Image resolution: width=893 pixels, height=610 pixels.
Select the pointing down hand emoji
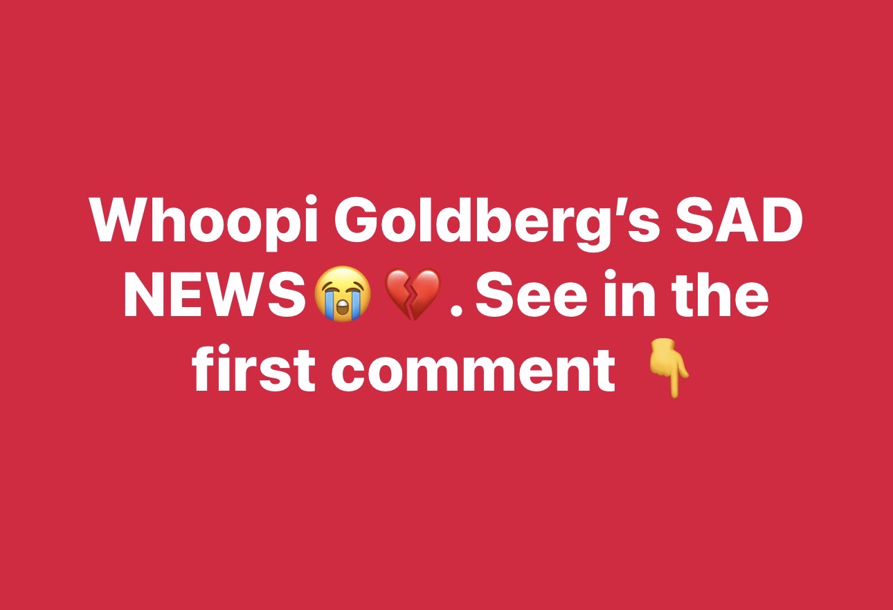coord(667,372)
